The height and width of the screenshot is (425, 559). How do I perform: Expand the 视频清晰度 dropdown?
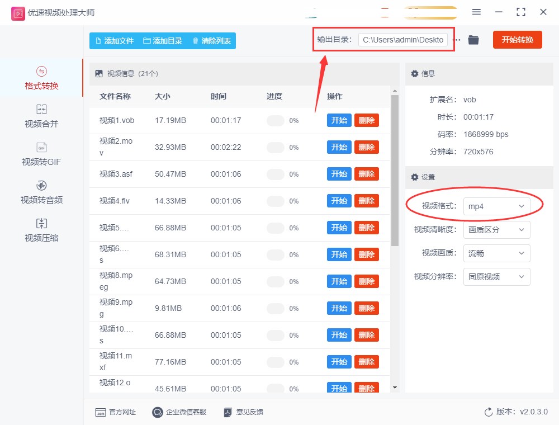pyautogui.click(x=496, y=230)
